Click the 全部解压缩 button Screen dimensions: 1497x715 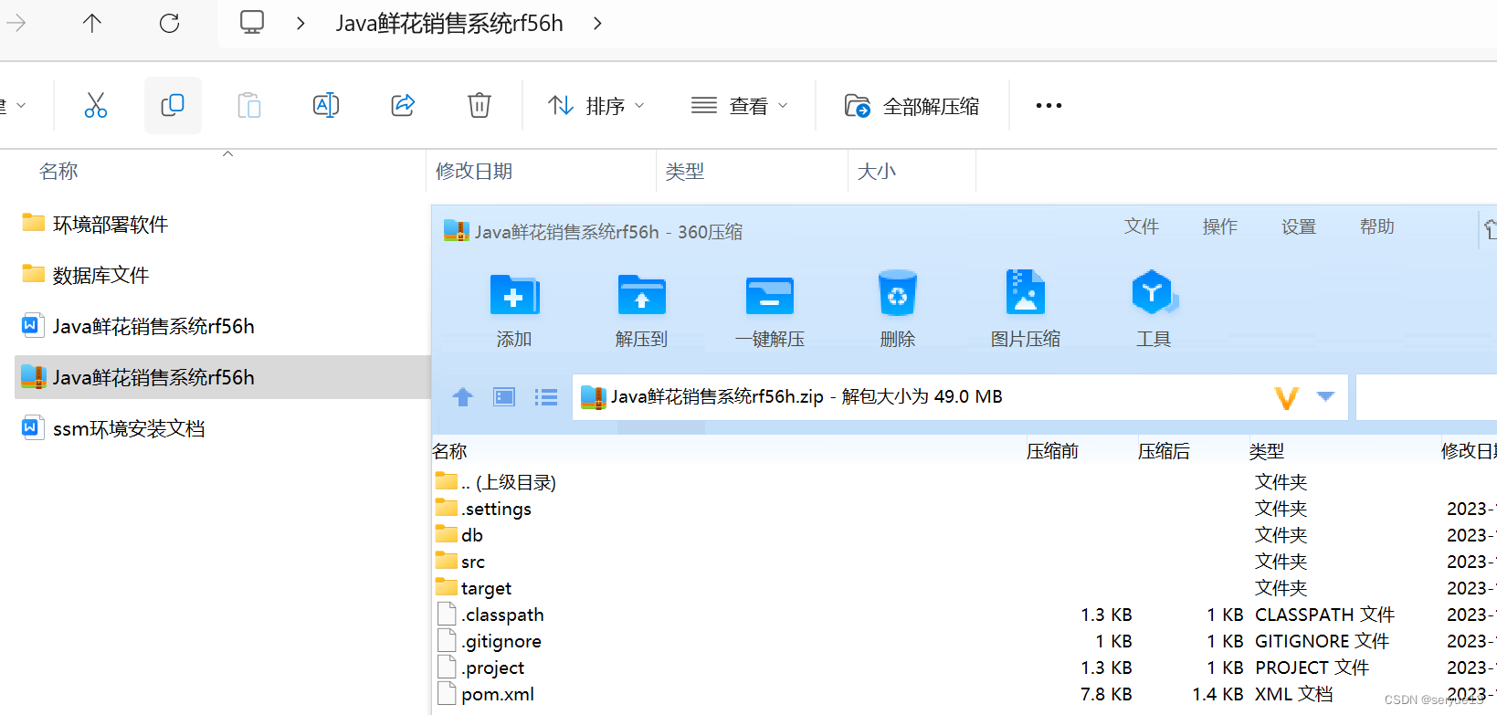[x=912, y=106]
